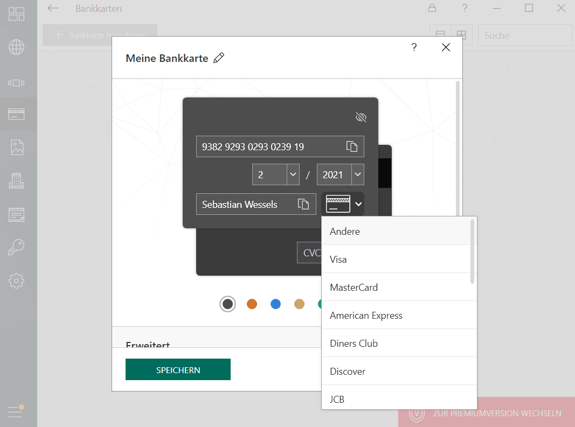Select the blue card color

click(x=276, y=304)
